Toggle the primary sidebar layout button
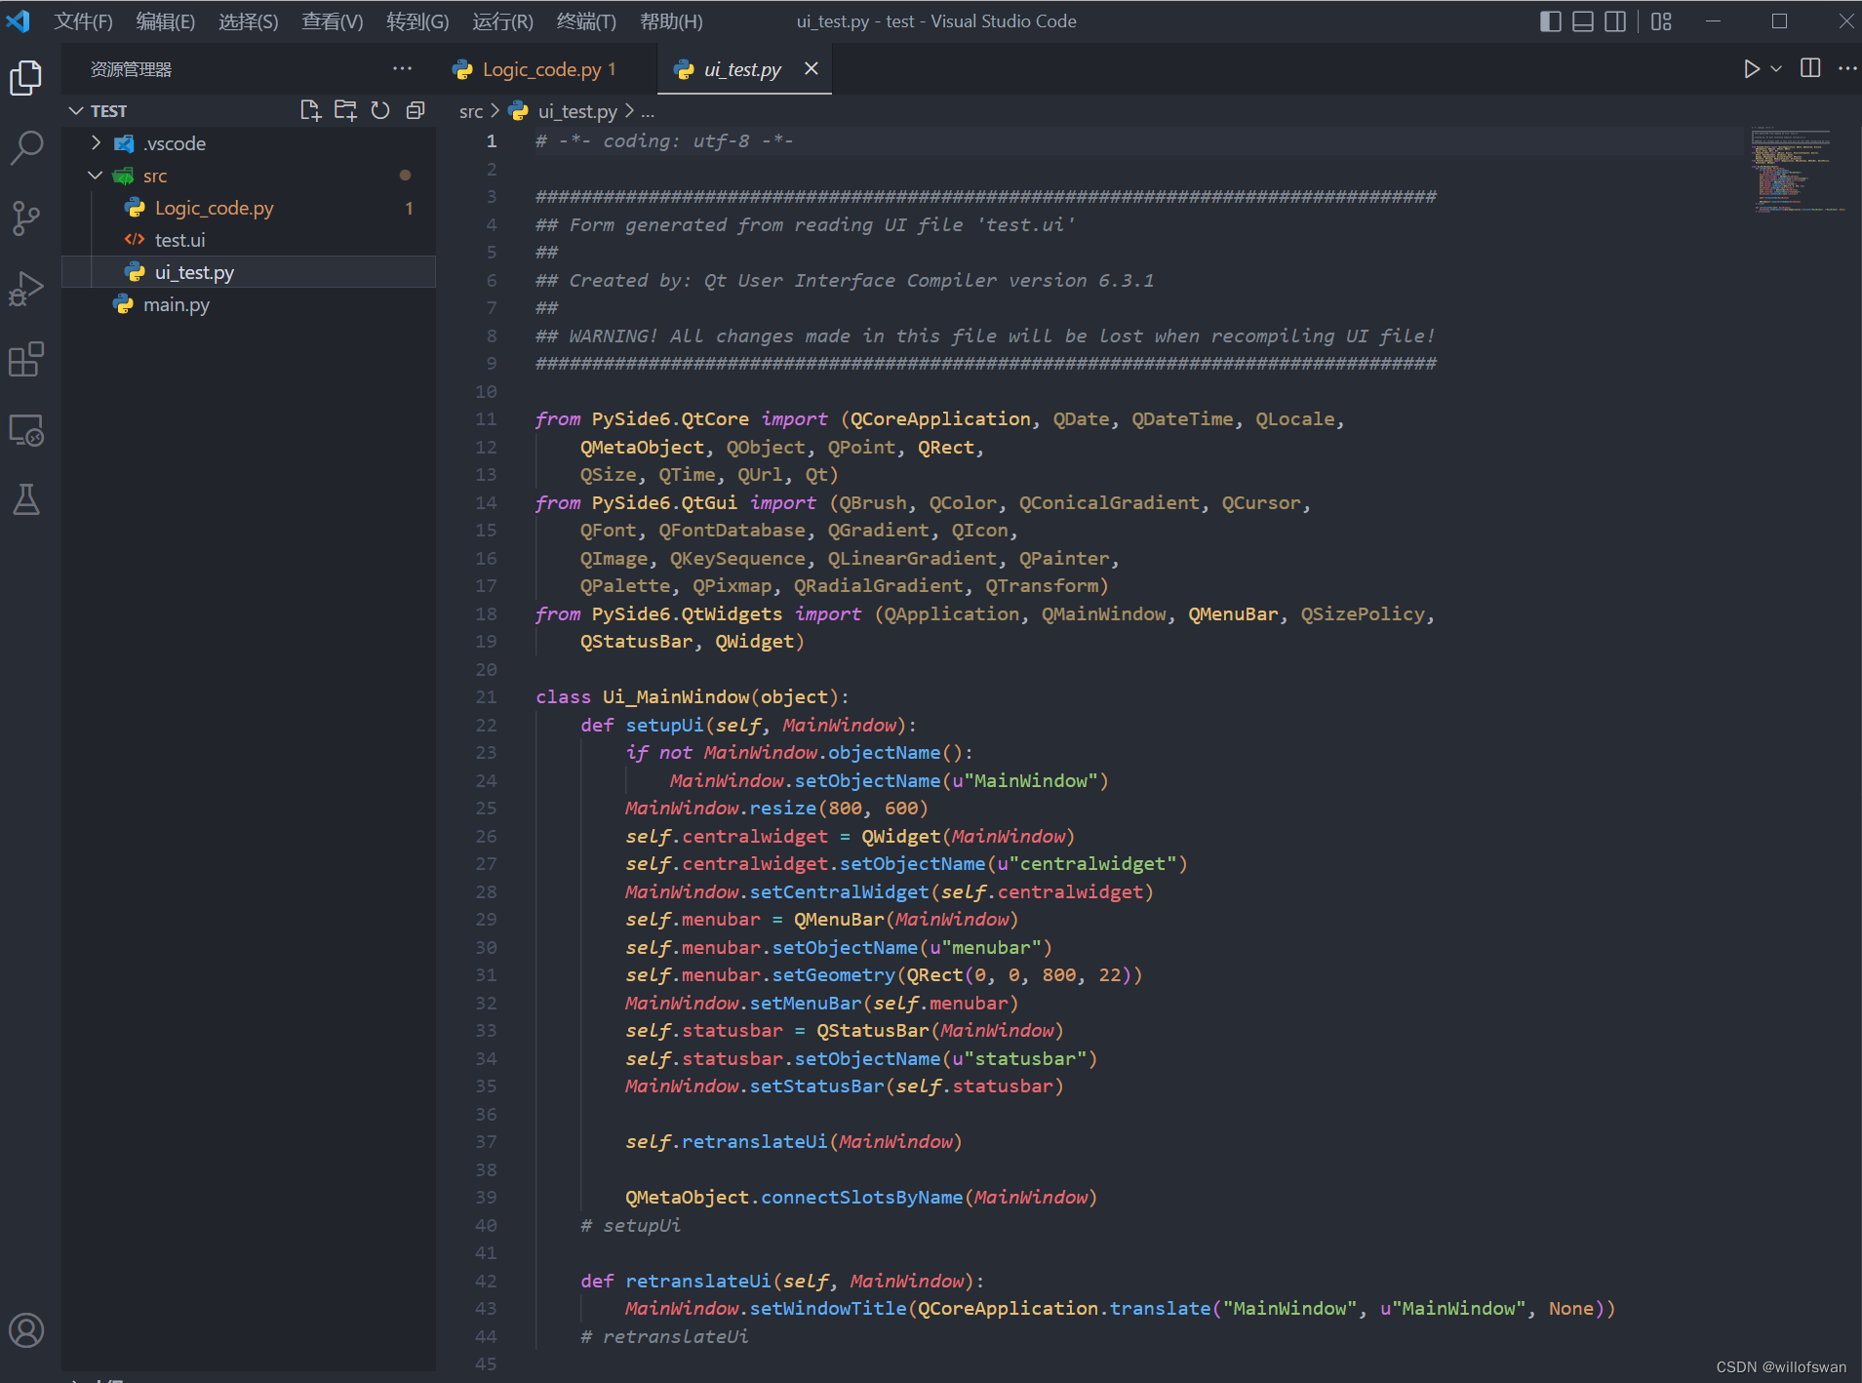The width and height of the screenshot is (1862, 1383). click(x=1550, y=21)
